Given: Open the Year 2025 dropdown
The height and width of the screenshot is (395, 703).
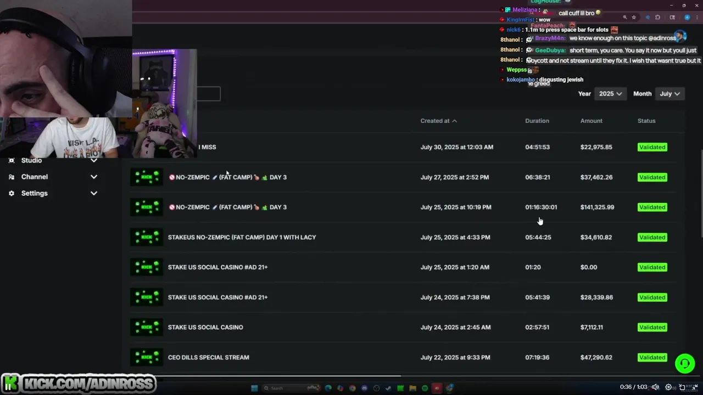Looking at the screenshot, I should click(610, 94).
